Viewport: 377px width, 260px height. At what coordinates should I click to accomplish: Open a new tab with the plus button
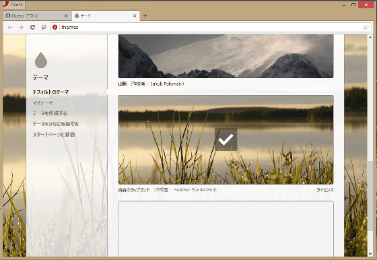click(145, 16)
